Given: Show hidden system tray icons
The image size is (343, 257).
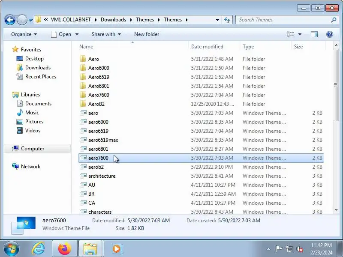Looking at the screenshot, I should coord(269,249).
